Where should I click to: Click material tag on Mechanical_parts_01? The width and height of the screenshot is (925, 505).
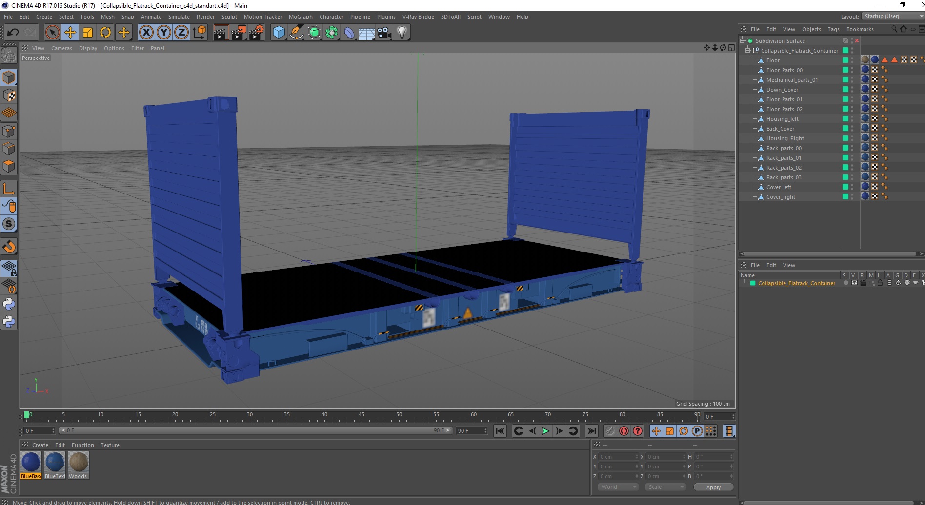pos(865,79)
